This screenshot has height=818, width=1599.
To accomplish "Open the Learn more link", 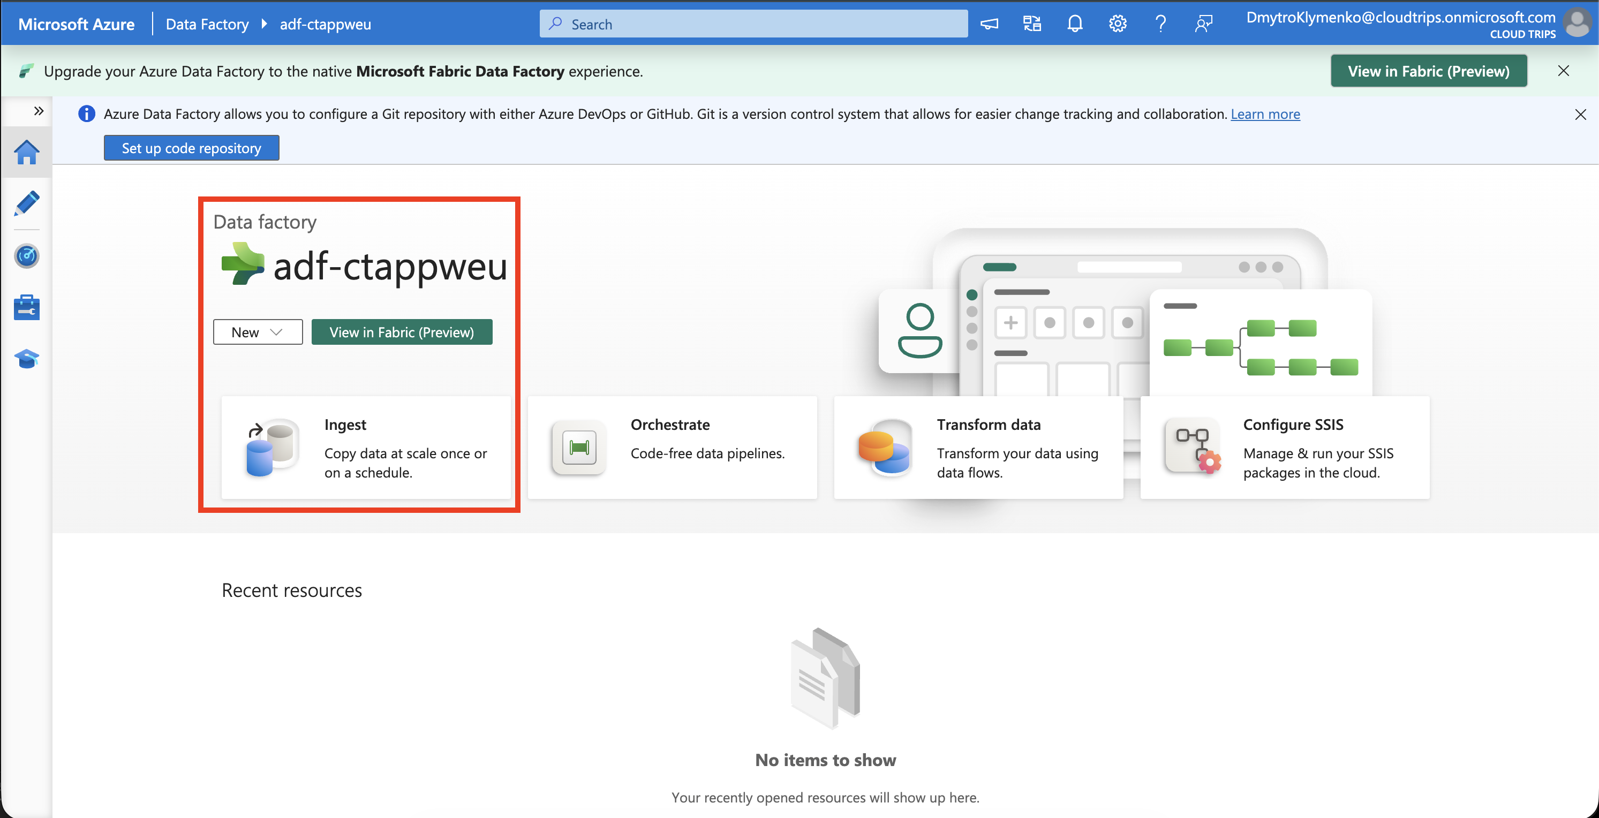I will tap(1265, 114).
